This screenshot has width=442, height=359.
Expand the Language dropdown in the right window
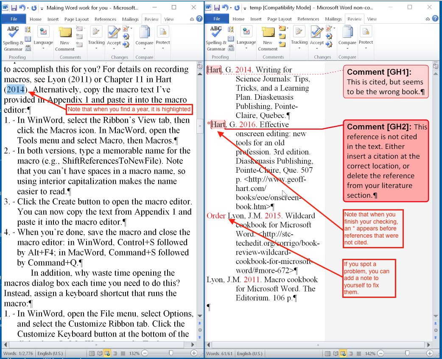(x=246, y=48)
